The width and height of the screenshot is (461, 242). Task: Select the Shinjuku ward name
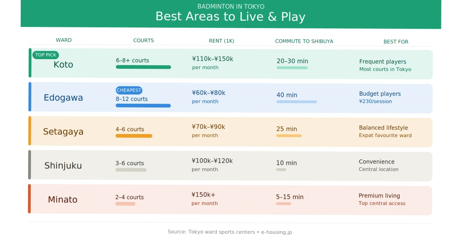pos(63,166)
